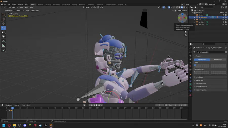Select the Scale tool
Screen dimensions: 228x128
[x=3, y=32]
